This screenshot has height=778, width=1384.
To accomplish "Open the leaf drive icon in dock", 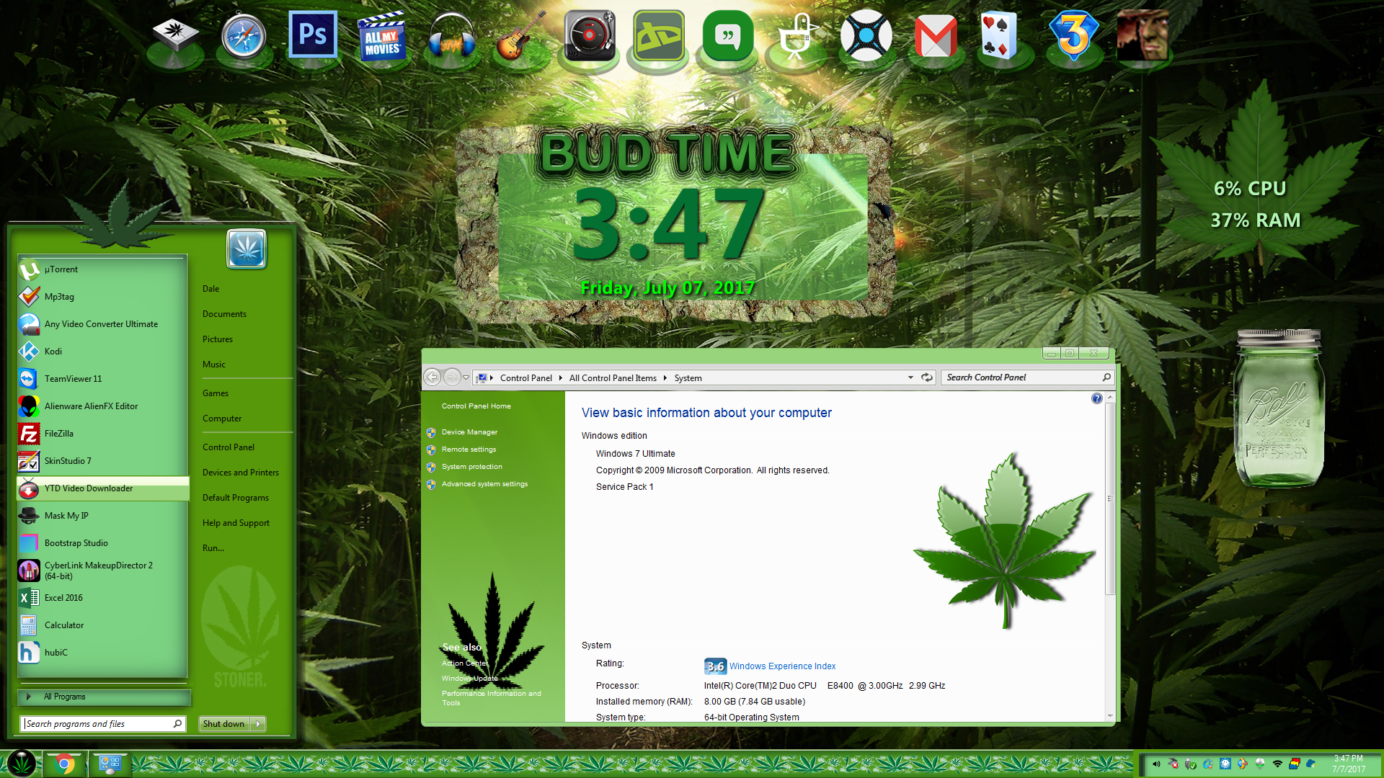I will 175,36.
